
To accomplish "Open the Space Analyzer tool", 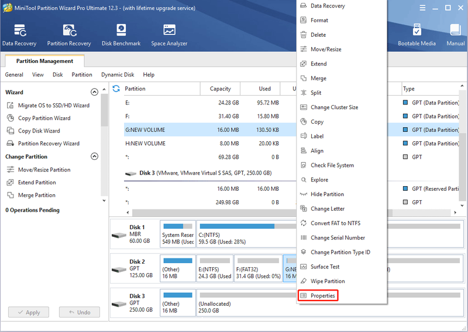I will pos(169,35).
